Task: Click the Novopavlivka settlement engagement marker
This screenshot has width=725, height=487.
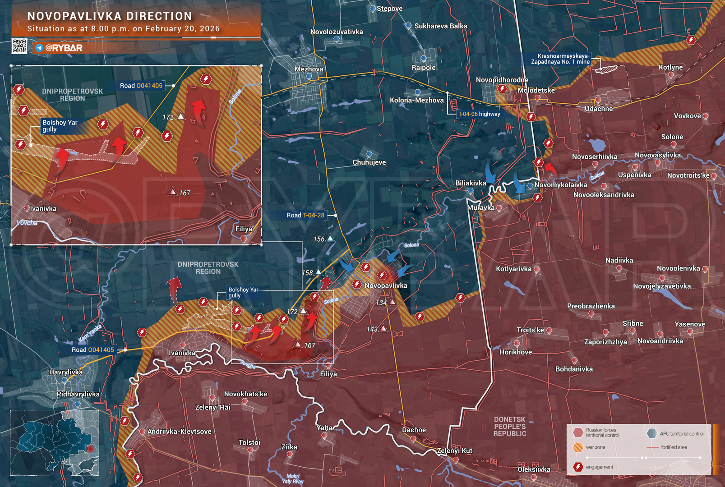Action: coord(383,275)
